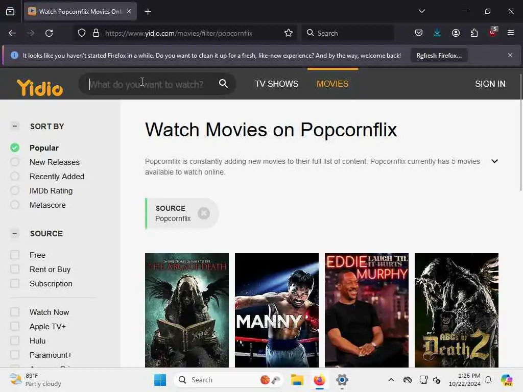Image resolution: width=523 pixels, height=392 pixels.
Task: Check the Free source checkbox
Action: point(15,255)
